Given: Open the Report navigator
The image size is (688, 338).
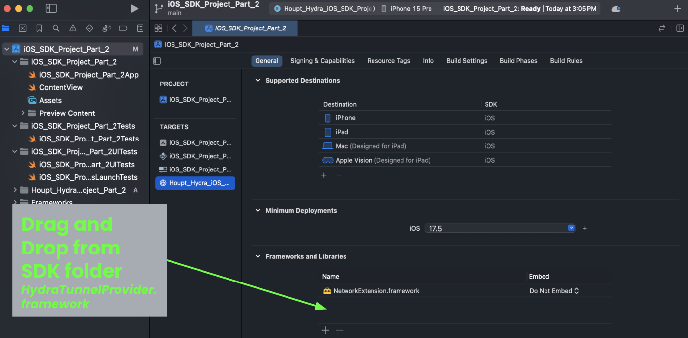Looking at the screenshot, I should coord(140,28).
